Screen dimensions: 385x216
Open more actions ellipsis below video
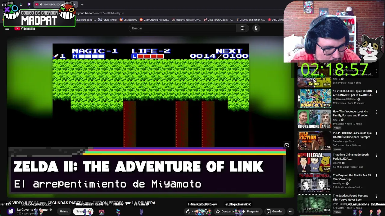click(291, 211)
